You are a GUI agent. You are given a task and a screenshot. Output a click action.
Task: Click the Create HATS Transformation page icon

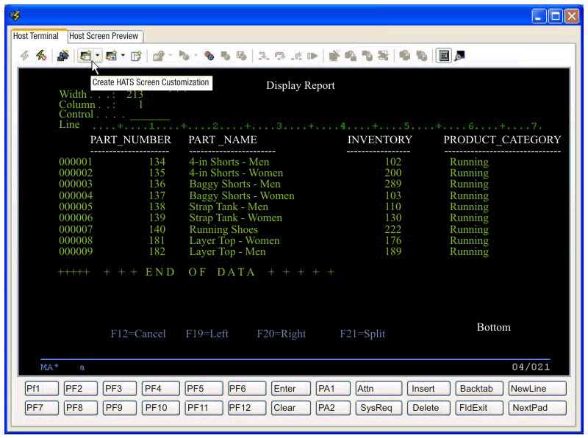[x=136, y=56]
